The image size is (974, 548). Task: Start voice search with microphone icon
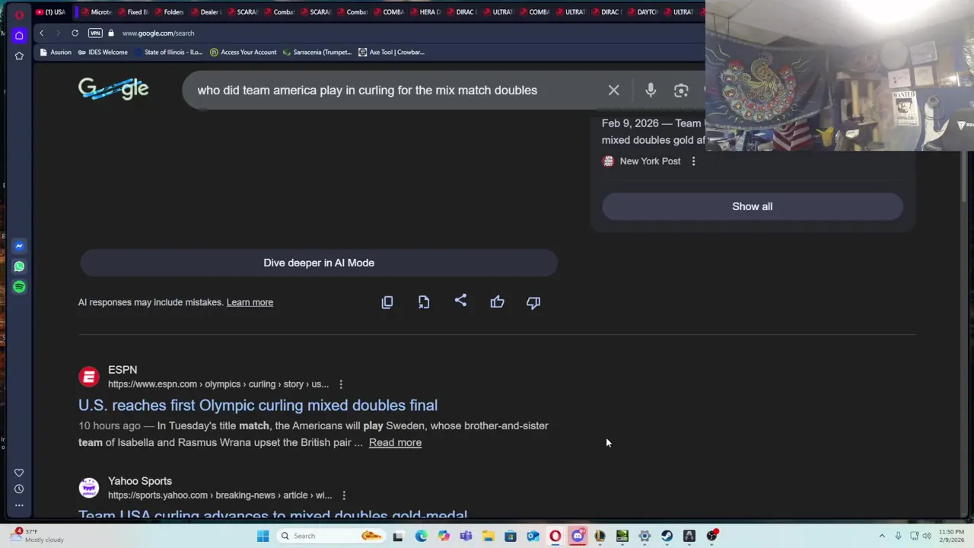click(651, 90)
